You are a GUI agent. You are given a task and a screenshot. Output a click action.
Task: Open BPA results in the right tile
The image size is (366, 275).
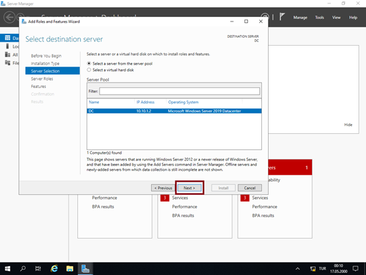coord(263,216)
